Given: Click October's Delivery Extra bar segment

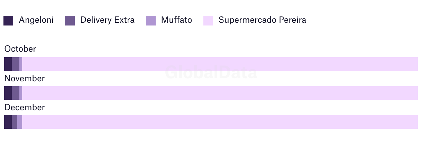Looking at the screenshot, I should tap(16, 64).
